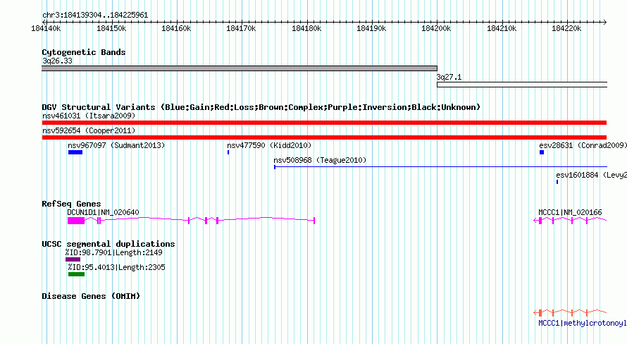Click the orange MCCC1 OMIM gene glyph
Image resolution: width=627 pixels, height=344 pixels.
click(570, 312)
